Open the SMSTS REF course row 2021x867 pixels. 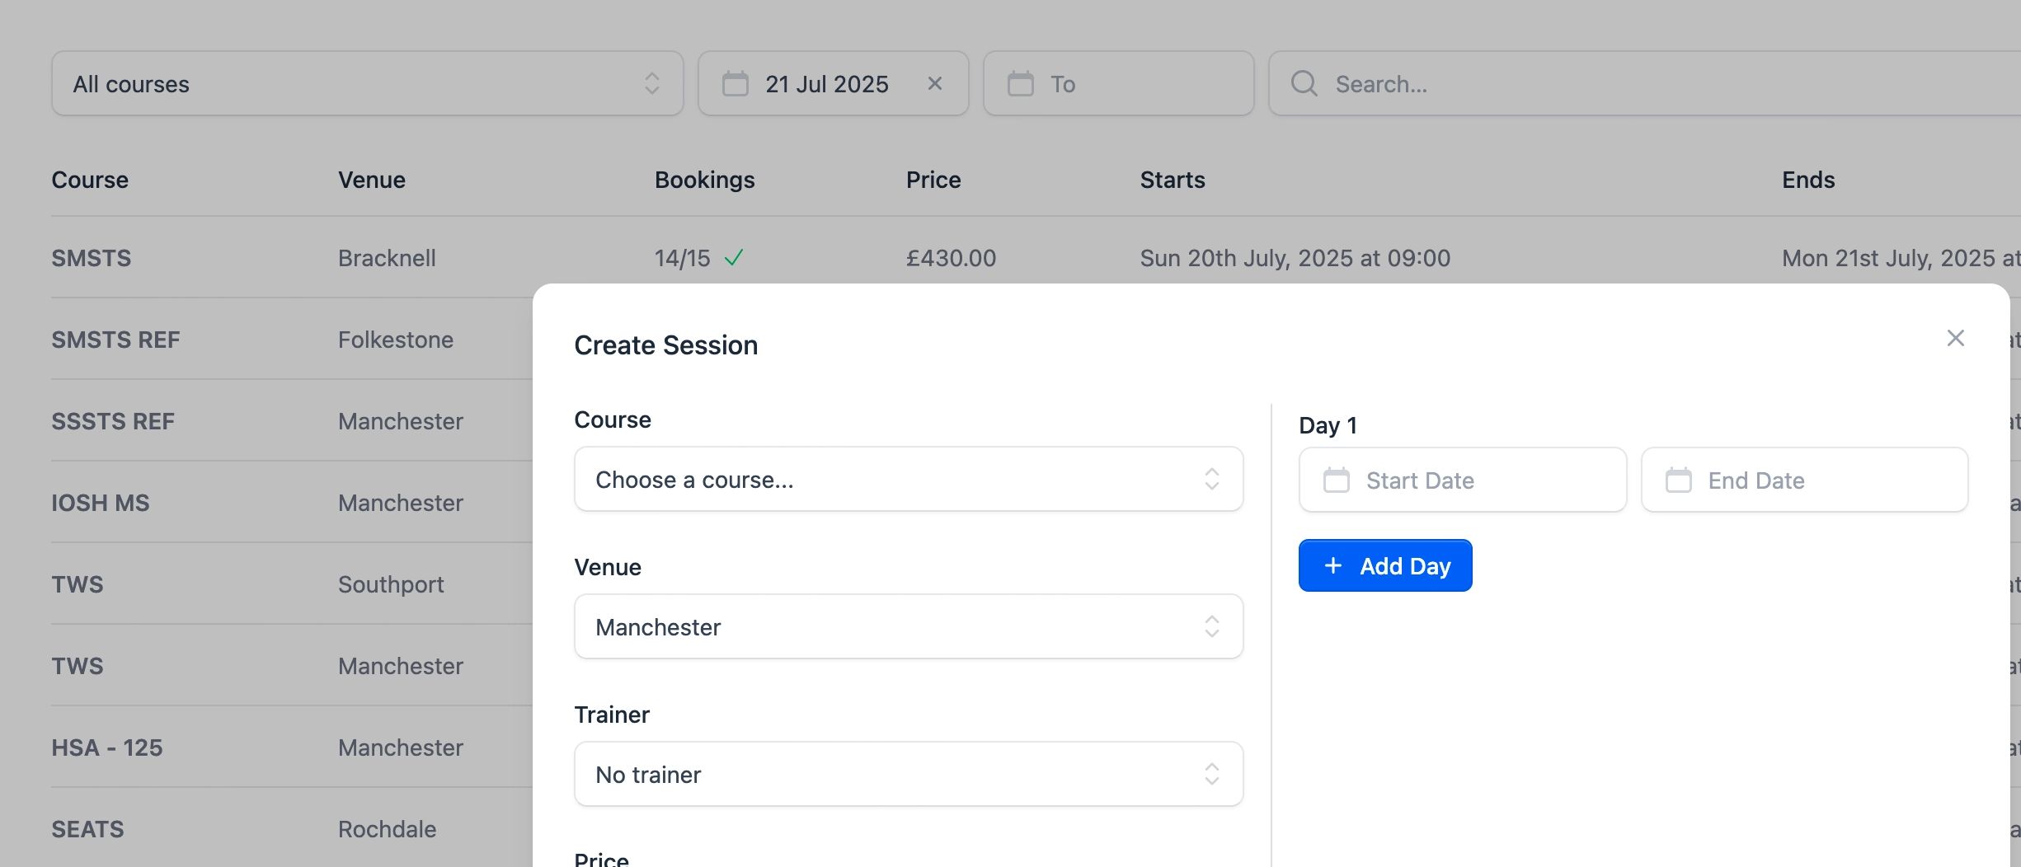pos(115,340)
